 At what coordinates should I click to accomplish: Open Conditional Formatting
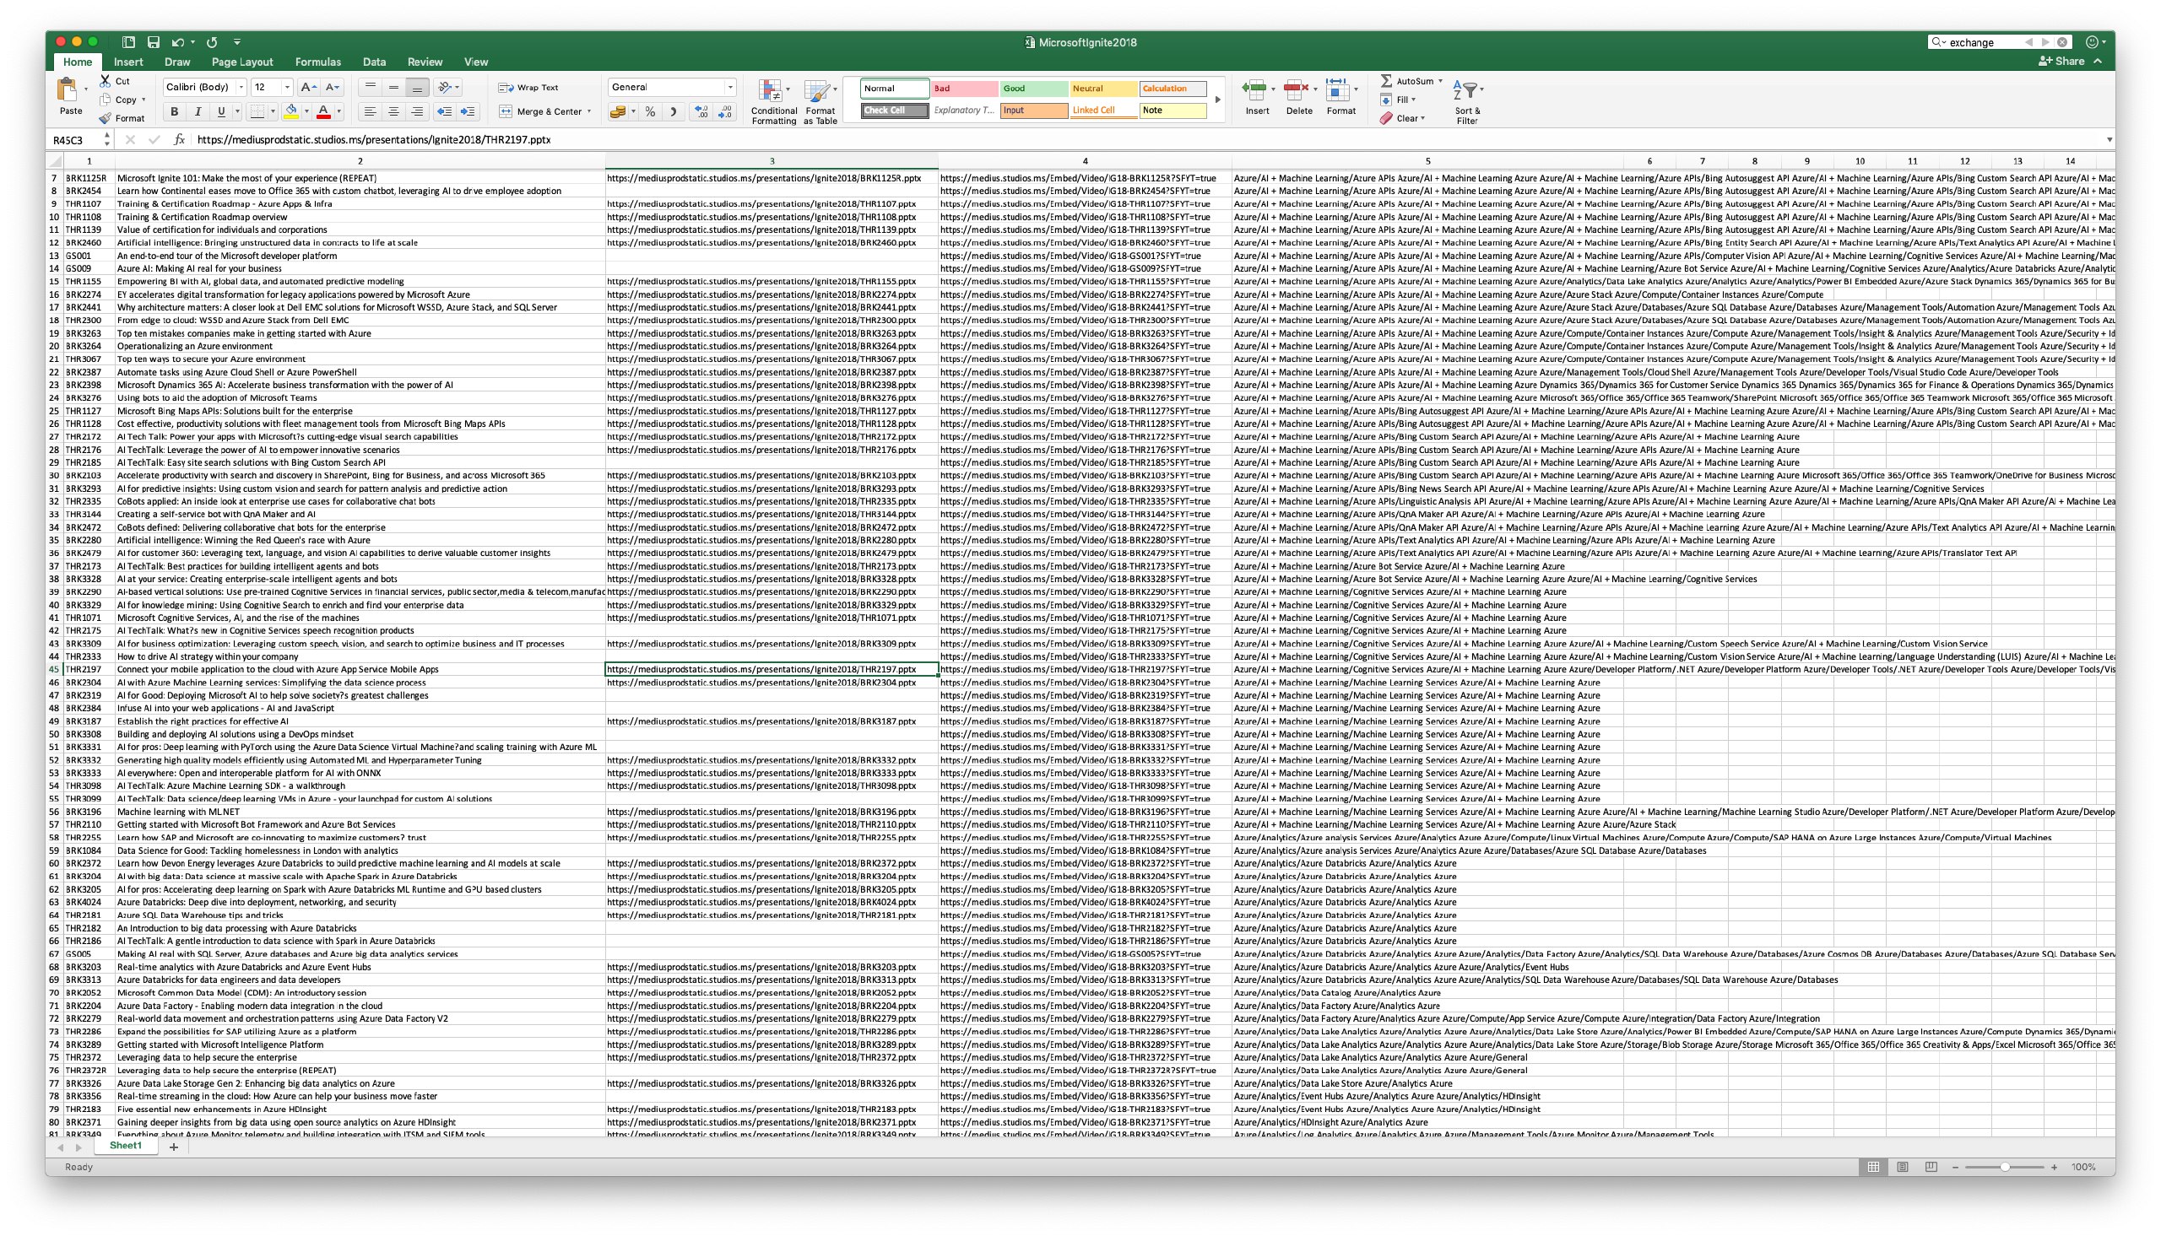pyautogui.click(x=773, y=102)
